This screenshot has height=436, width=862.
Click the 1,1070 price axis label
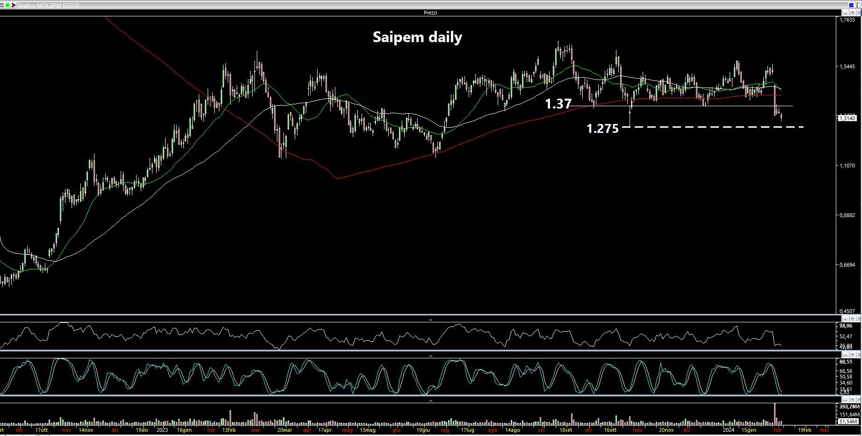point(847,166)
